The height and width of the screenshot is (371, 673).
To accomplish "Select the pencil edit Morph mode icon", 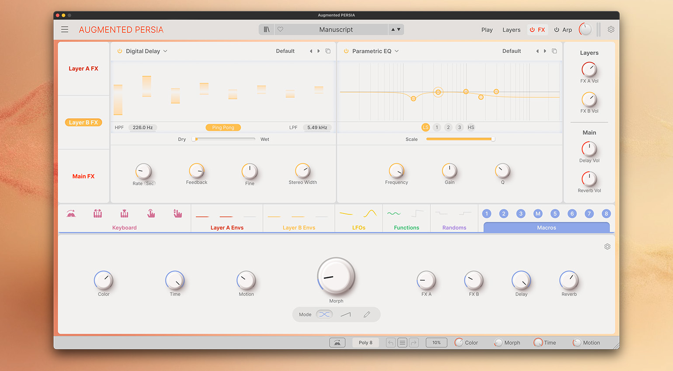I will (367, 315).
